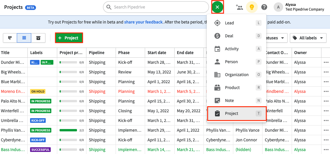
Task: Sort by Owner column header
Action: pos(306,53)
